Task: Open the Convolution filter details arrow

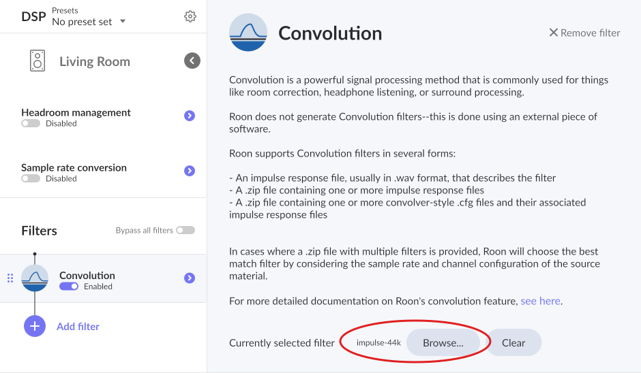Action: pos(190,278)
